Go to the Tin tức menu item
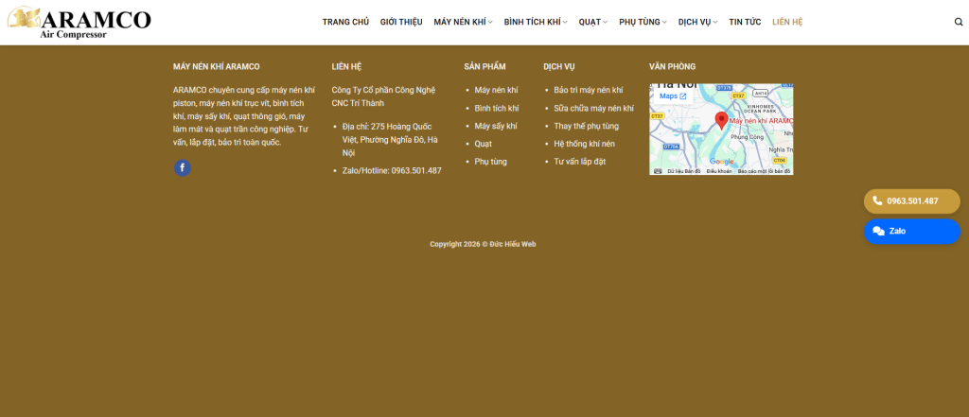Screen dimensions: 969x417 click(745, 22)
